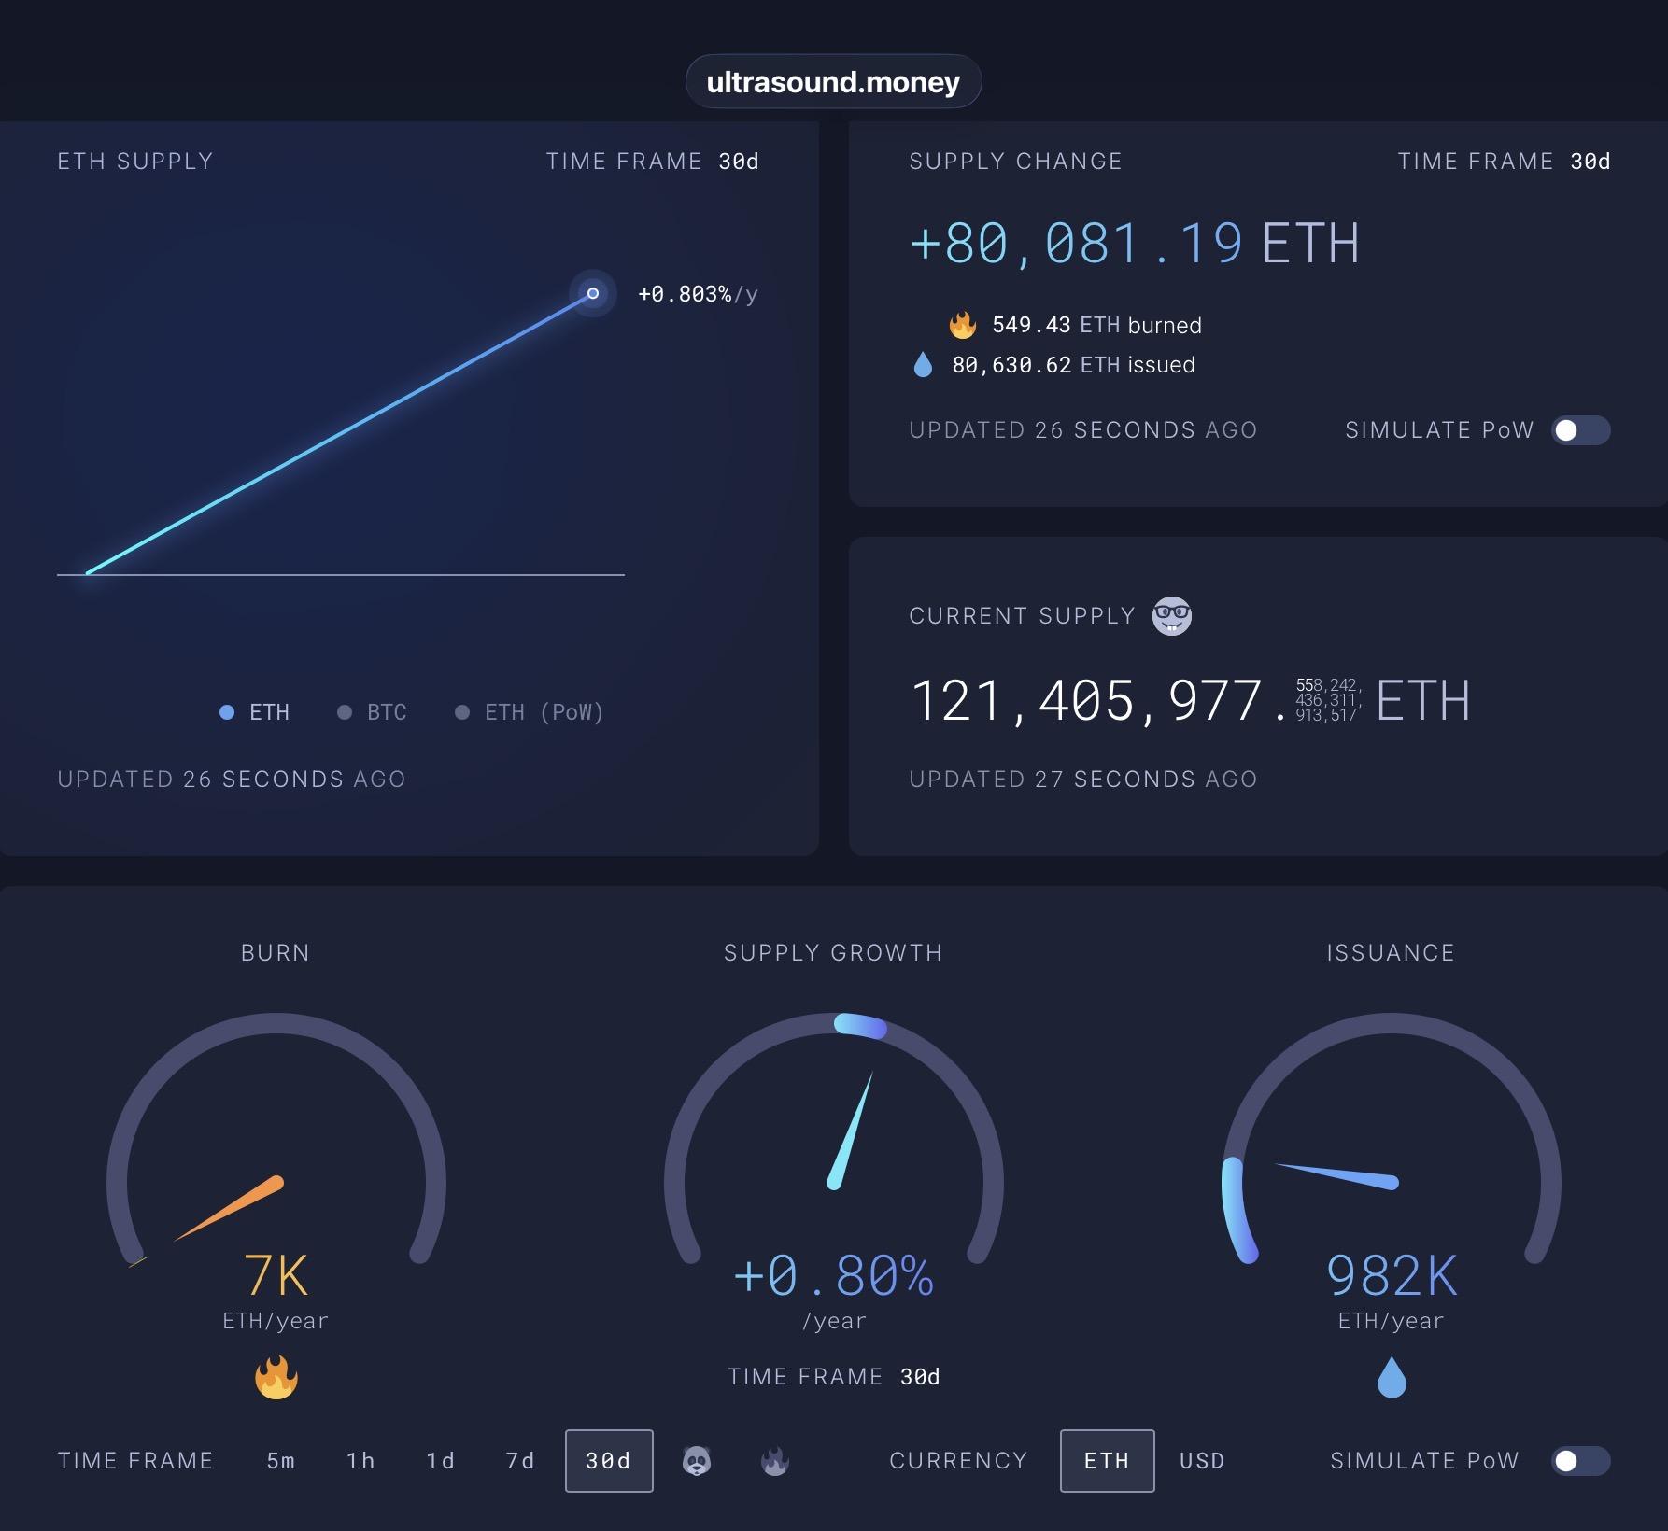Open the Supply Change time frame 30d selector
This screenshot has height=1531, width=1668.
(1590, 162)
